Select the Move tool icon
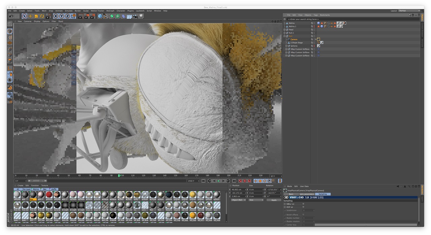 (30, 16)
